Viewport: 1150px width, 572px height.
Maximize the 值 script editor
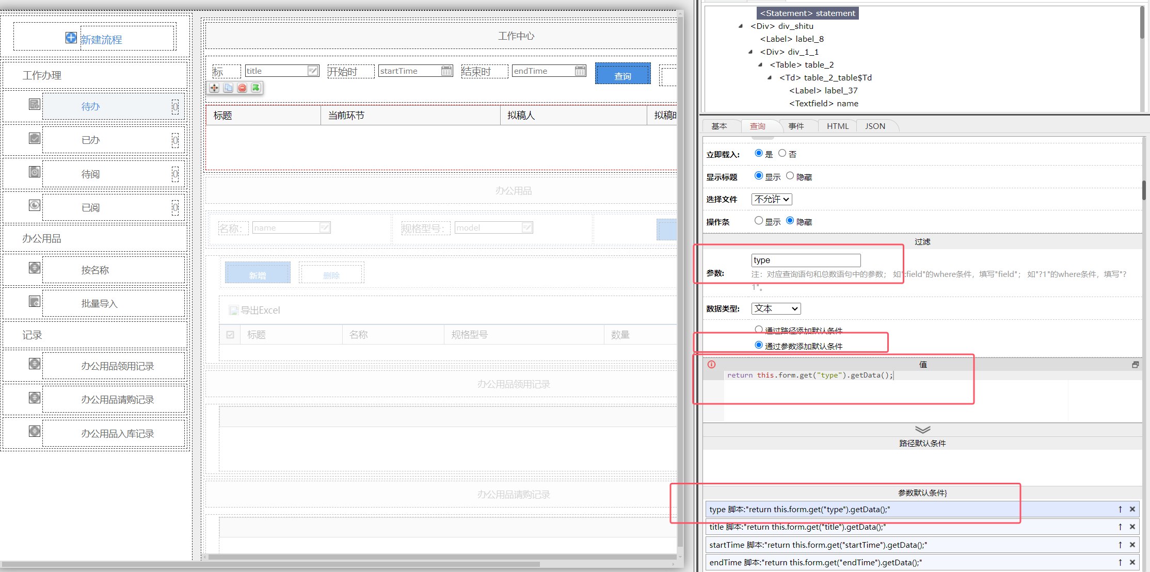[x=1135, y=365]
